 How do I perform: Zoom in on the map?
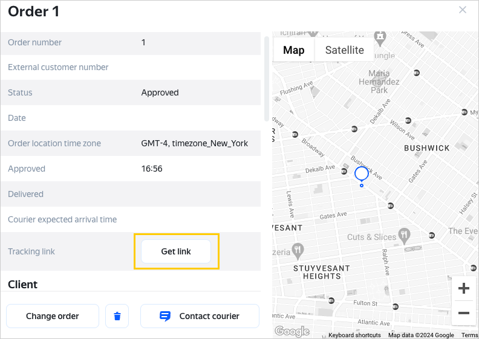[x=464, y=289]
